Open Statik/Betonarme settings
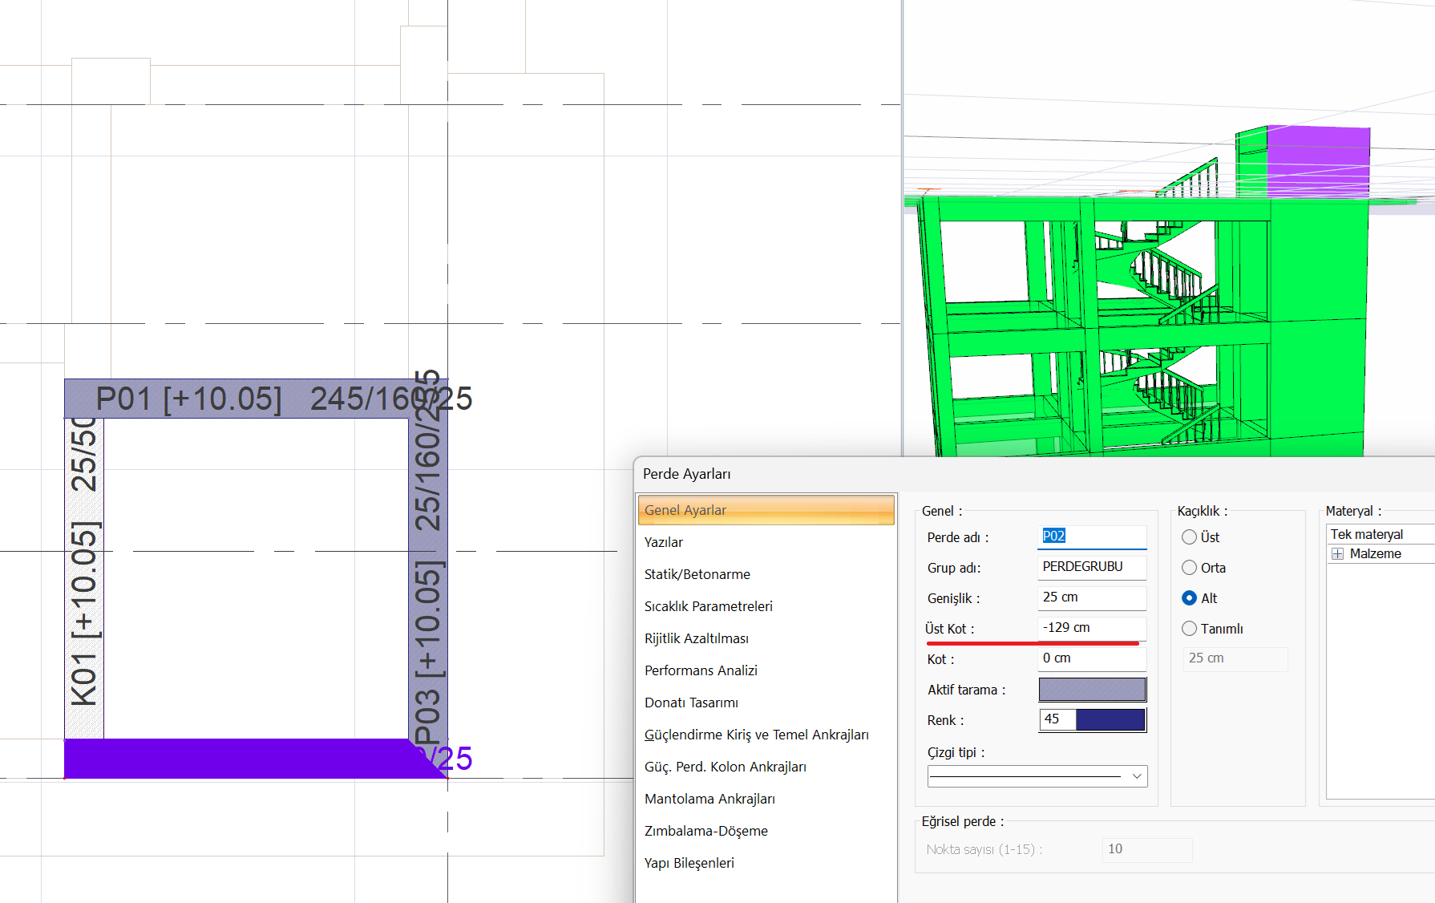This screenshot has height=903, width=1435. pos(697,574)
